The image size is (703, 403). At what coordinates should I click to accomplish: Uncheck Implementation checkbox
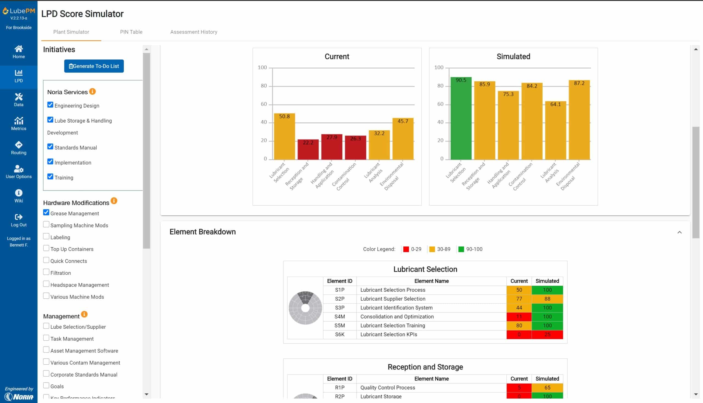pyautogui.click(x=50, y=161)
